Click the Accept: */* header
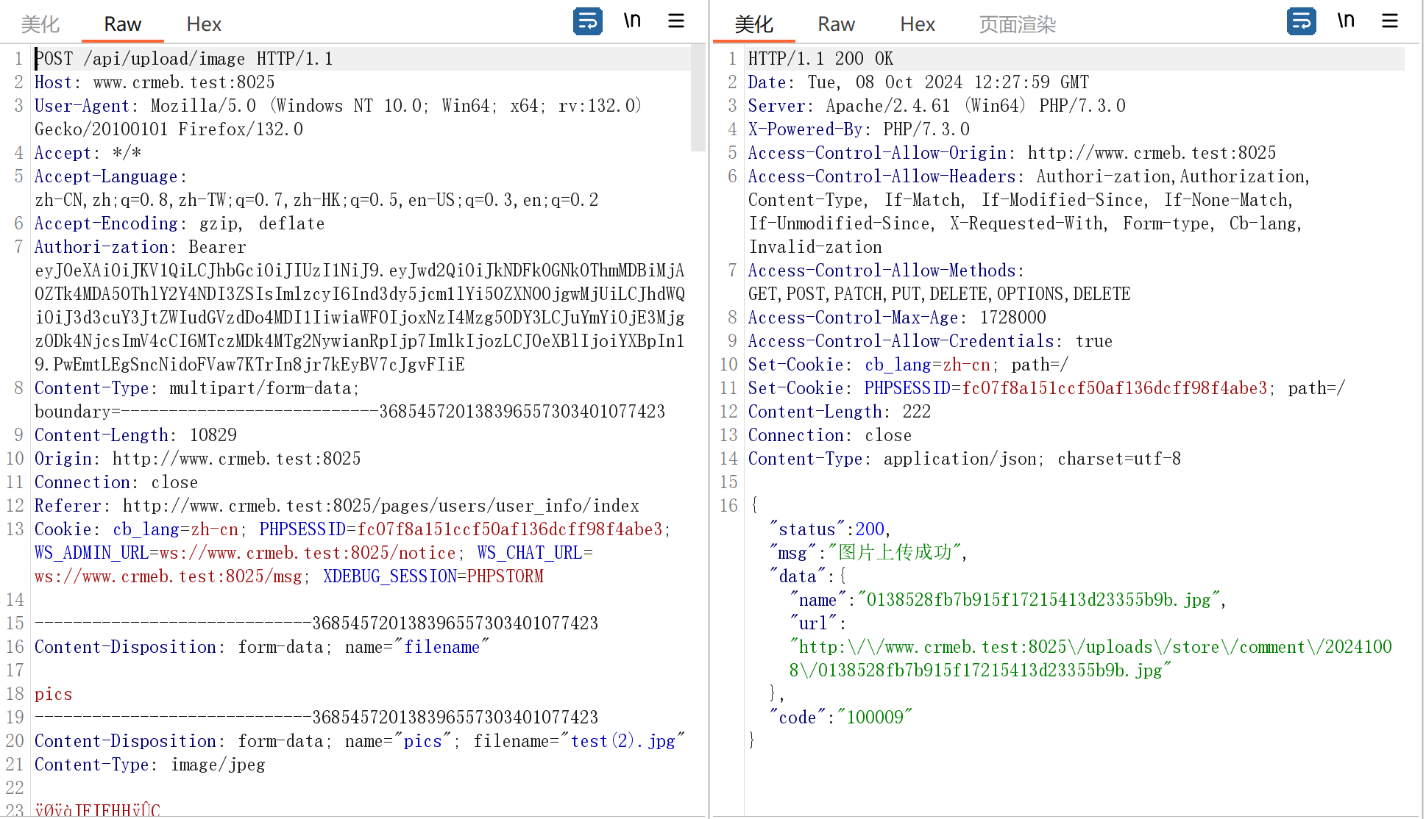This screenshot has height=819, width=1426. click(88, 153)
